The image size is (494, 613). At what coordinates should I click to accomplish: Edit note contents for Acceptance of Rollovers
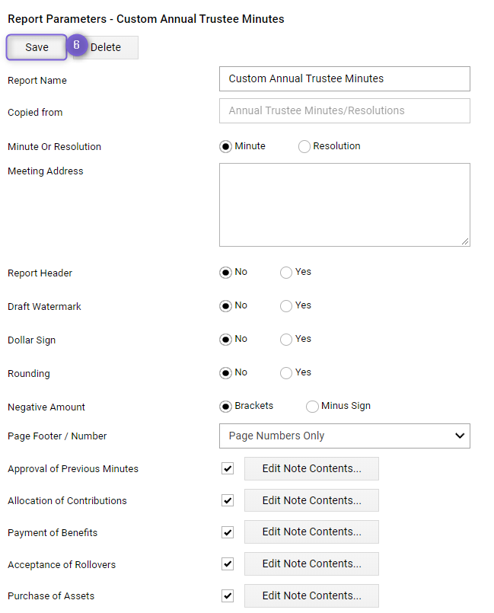click(x=311, y=564)
